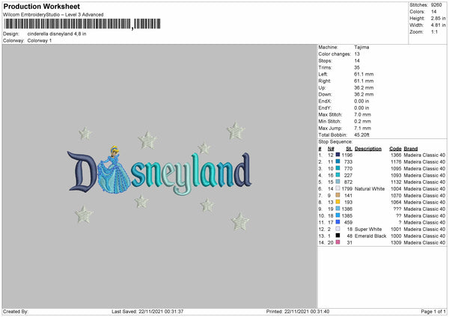Click the 'Created By:' footer label
The height and width of the screenshot is (317, 449).
(x=16, y=311)
